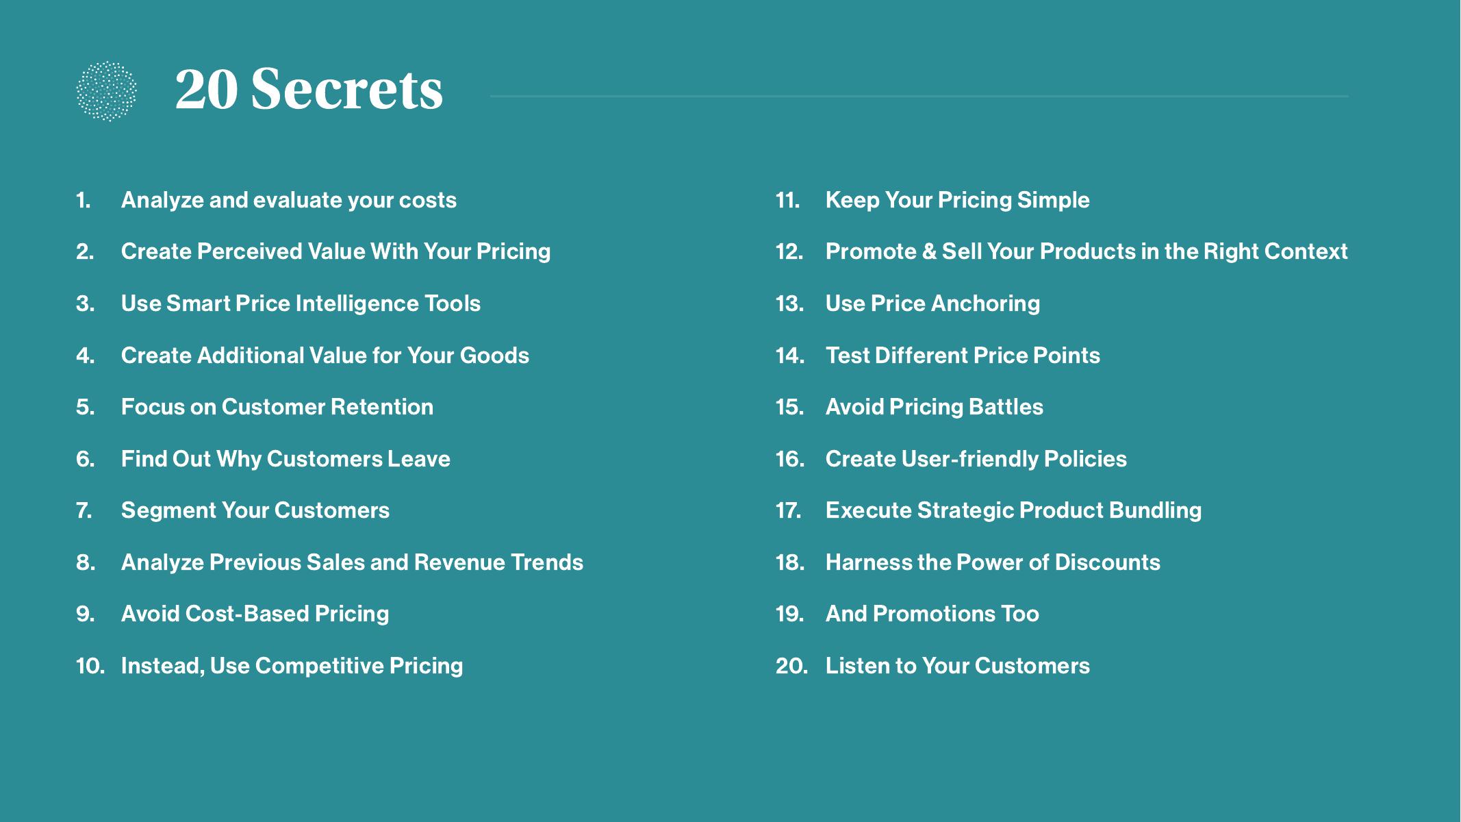Select the "Avoid Cost-Based Pricing" item
This screenshot has height=822, width=1461.
coord(255,614)
